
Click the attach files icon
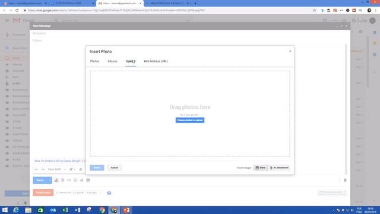63,180
